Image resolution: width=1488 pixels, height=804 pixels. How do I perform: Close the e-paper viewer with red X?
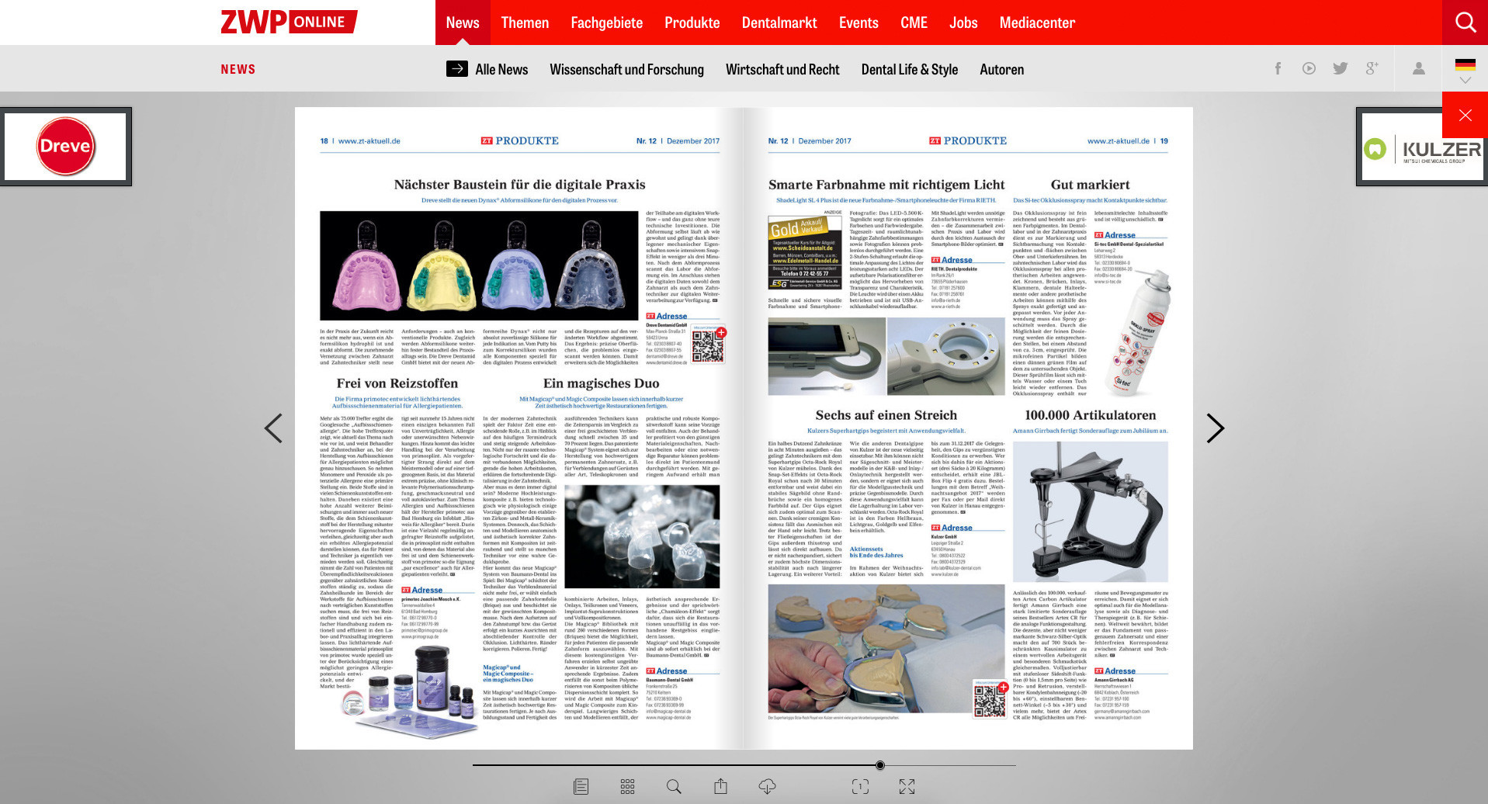(x=1465, y=115)
